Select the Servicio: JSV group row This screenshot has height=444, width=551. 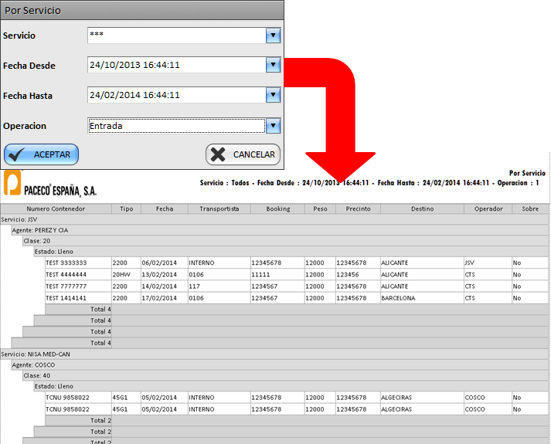[19, 219]
